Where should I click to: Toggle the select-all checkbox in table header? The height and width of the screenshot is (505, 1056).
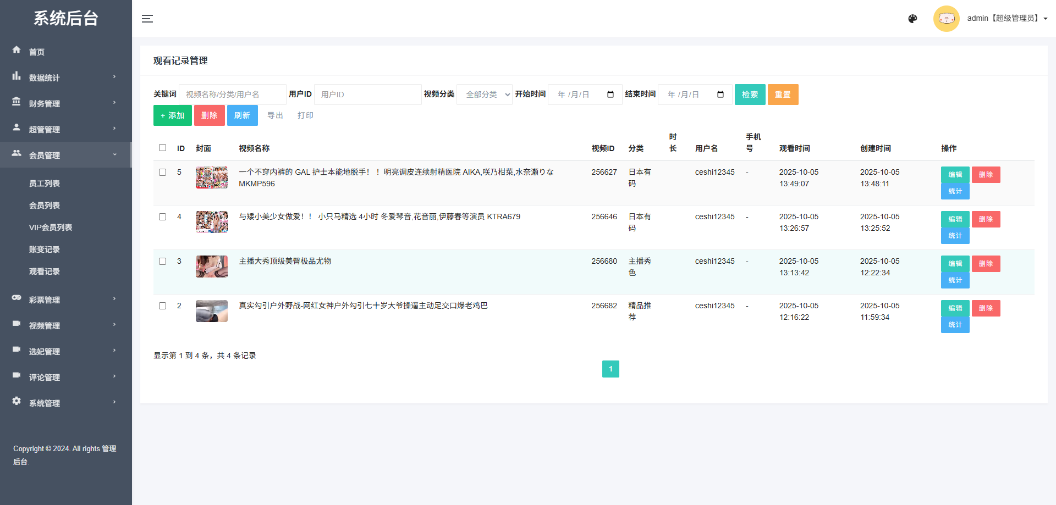point(162,148)
